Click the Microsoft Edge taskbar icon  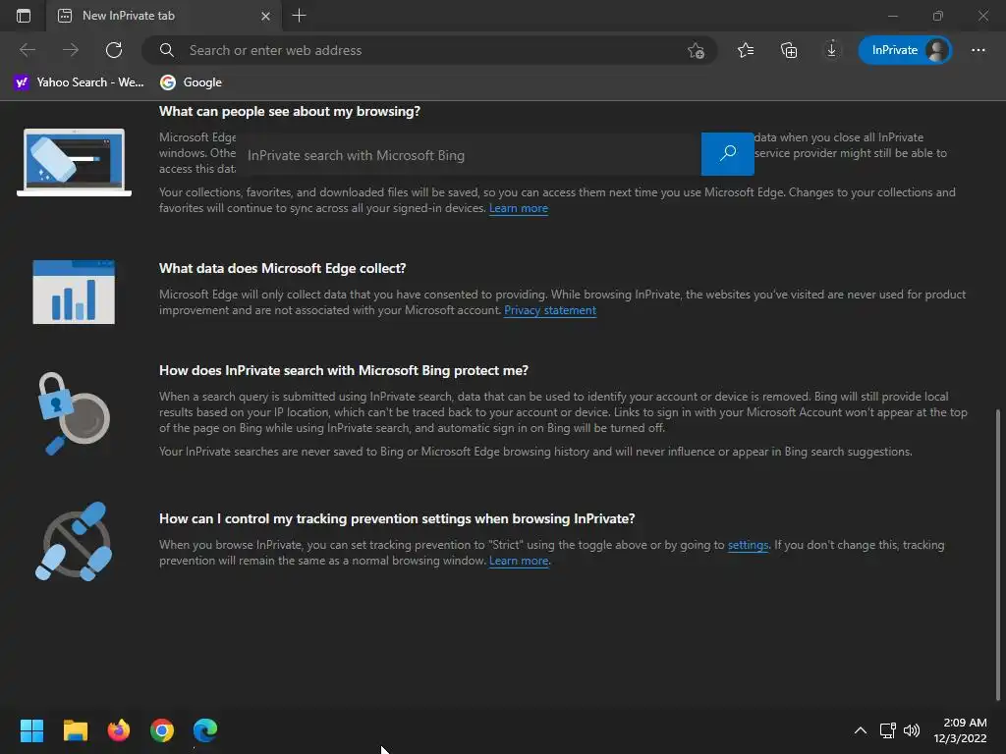point(205,730)
